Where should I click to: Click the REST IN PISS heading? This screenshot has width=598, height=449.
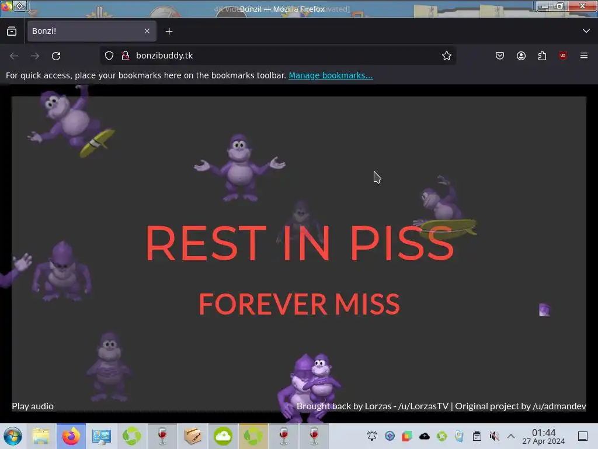(300, 243)
